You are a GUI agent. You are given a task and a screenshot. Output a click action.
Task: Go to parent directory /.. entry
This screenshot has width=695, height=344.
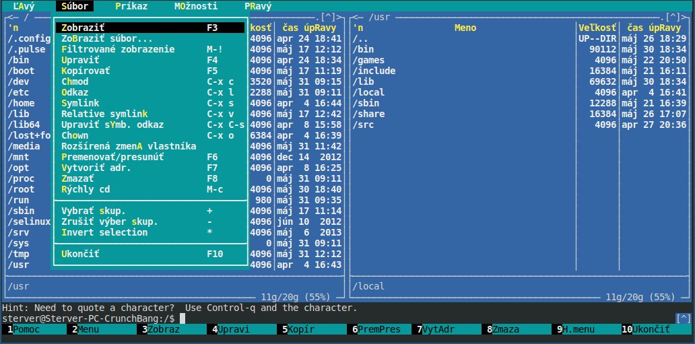point(363,38)
